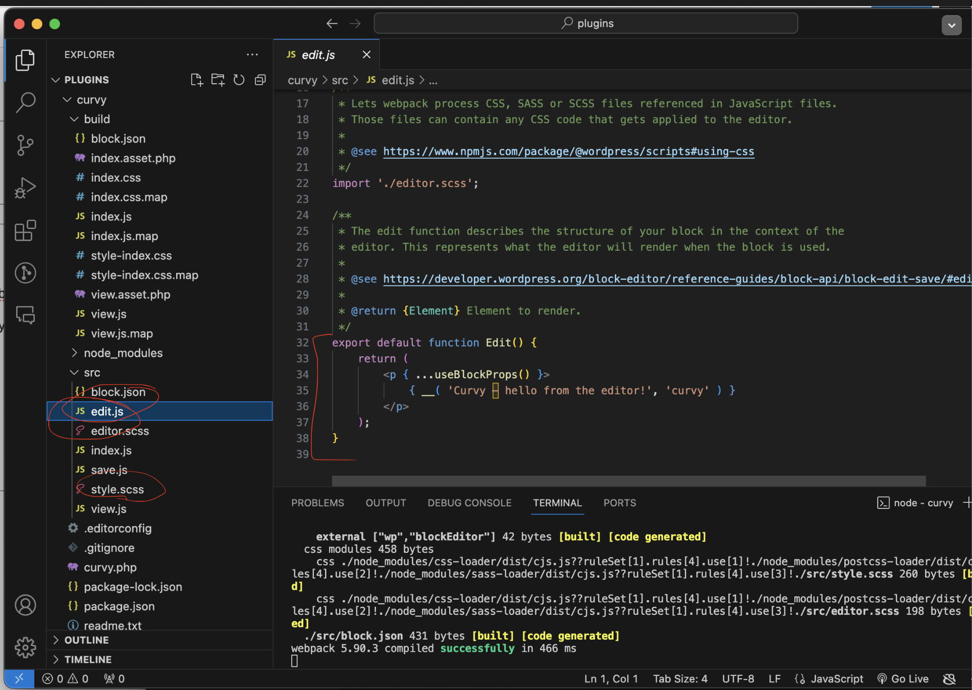Open editor.scss in src folder
Viewport: 972px width, 690px height.
point(159,431)
